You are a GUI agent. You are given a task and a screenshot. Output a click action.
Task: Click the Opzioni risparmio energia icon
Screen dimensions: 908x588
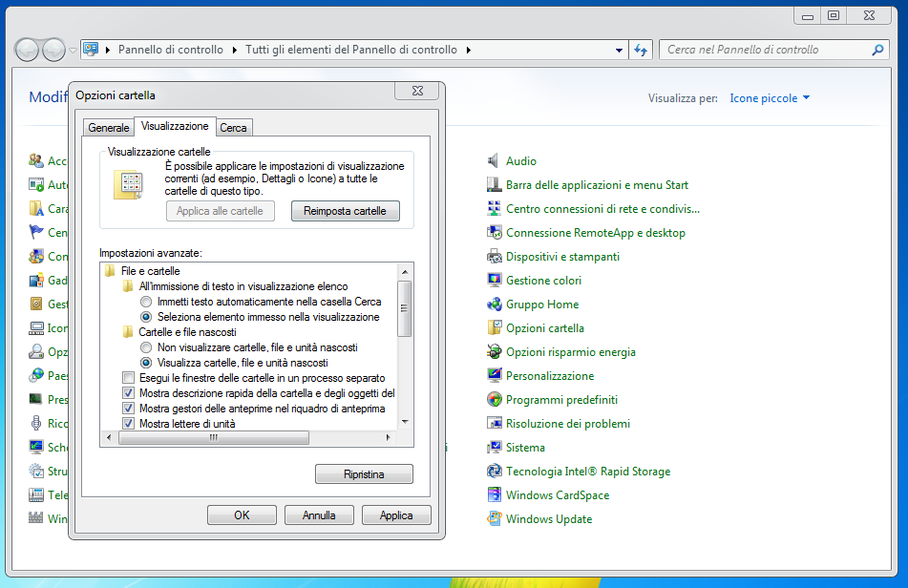494,352
